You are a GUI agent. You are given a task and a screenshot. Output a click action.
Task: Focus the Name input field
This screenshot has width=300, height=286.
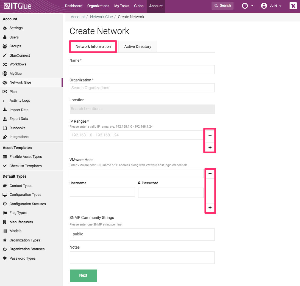pos(142,70)
